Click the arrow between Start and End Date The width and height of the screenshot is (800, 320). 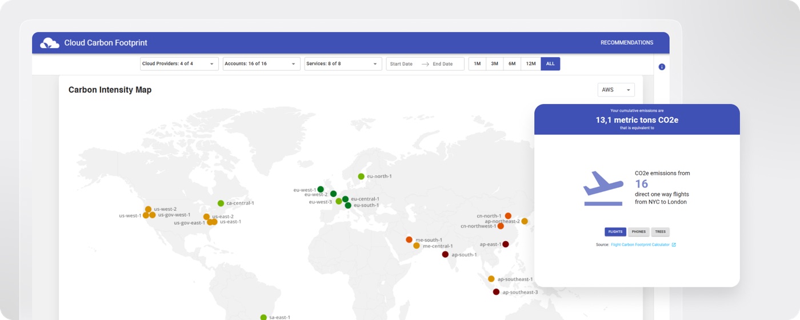(425, 64)
